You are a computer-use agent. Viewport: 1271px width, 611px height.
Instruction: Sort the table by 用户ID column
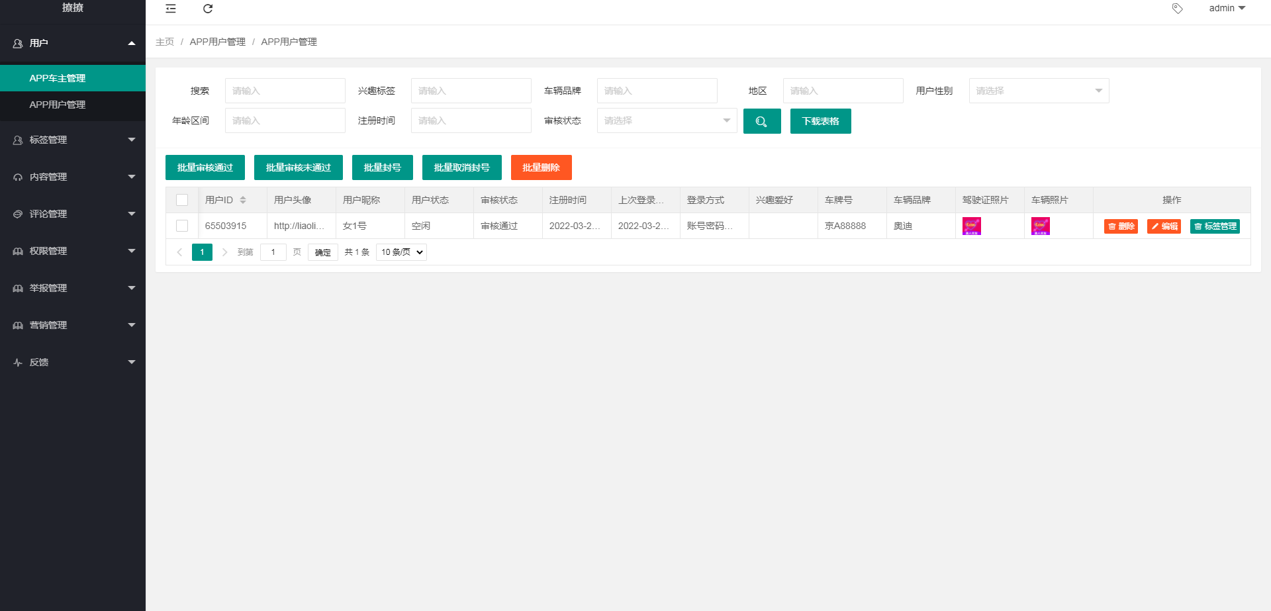click(243, 200)
